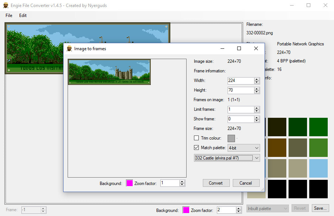Image resolution: width=334 pixels, height=216 pixels.
Task: Enable the Trim colour checkbox
Action: tap(196, 138)
